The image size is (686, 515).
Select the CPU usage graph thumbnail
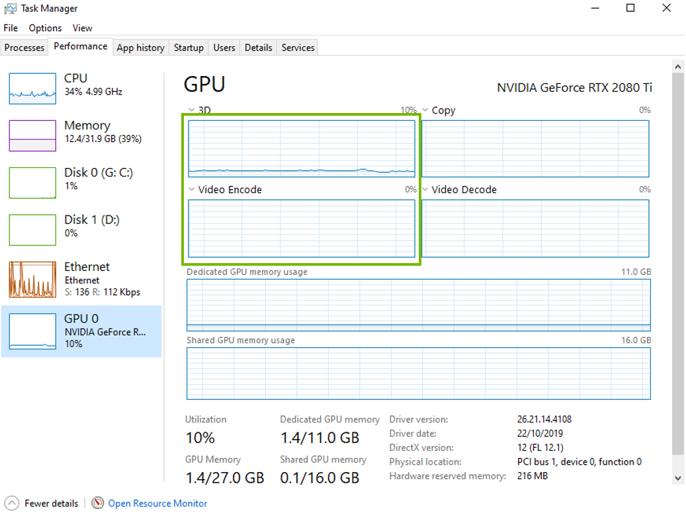point(32,89)
